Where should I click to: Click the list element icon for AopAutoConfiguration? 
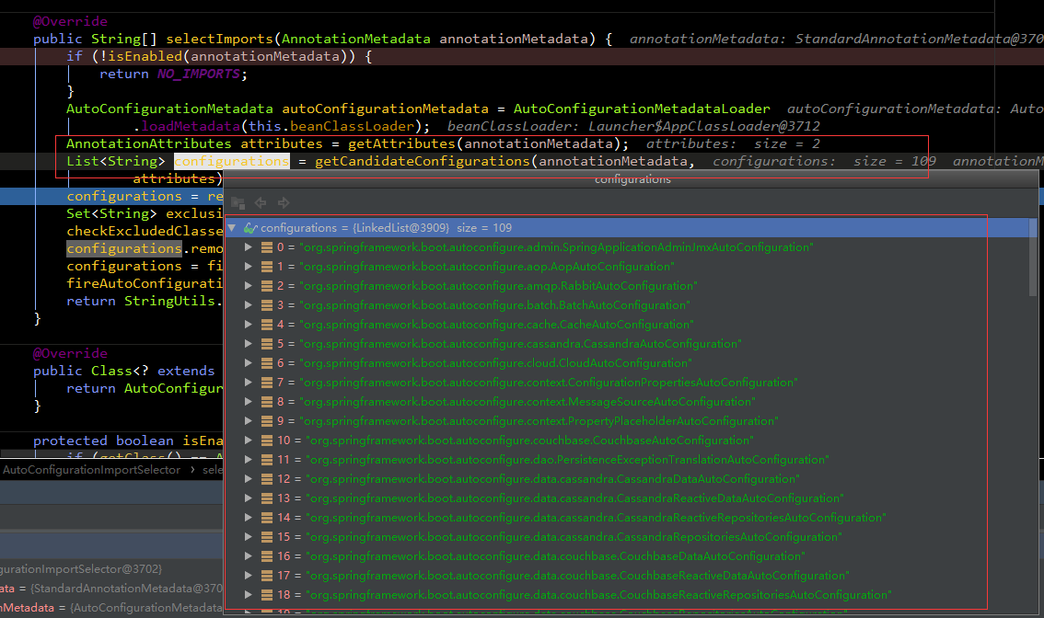tap(267, 267)
